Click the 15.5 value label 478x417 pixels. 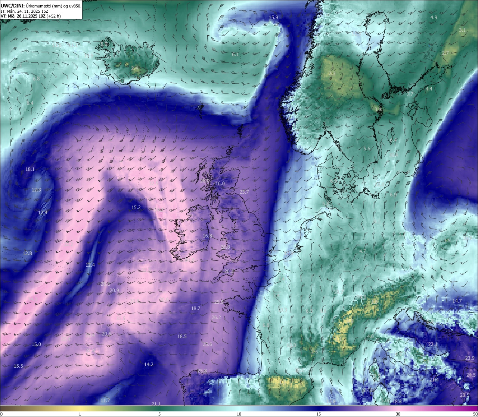click(18, 366)
